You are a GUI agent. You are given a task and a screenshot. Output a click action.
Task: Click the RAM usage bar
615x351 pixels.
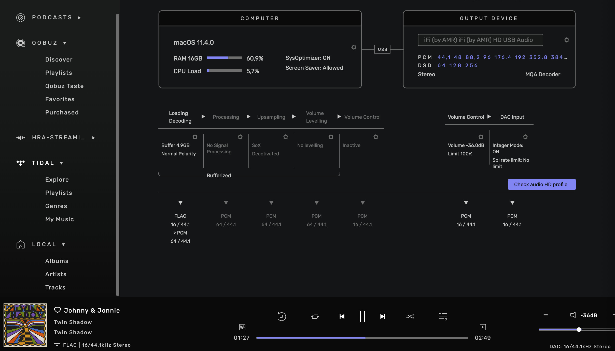tap(224, 58)
